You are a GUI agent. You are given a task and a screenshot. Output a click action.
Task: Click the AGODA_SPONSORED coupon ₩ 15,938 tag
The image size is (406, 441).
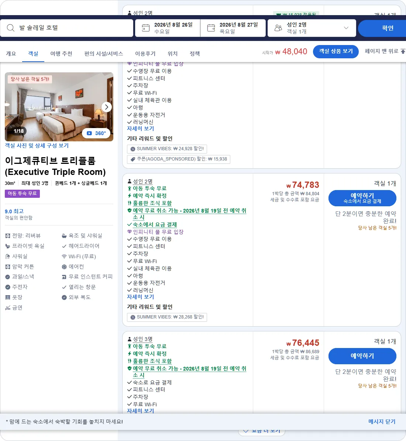[179, 159]
